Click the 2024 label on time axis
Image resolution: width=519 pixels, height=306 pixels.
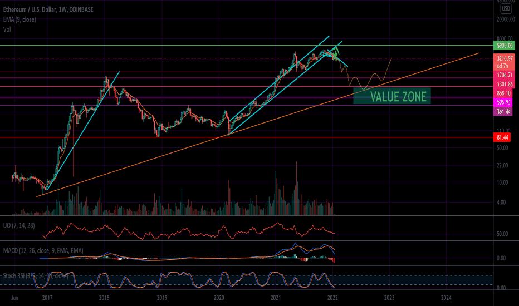coord(446,298)
